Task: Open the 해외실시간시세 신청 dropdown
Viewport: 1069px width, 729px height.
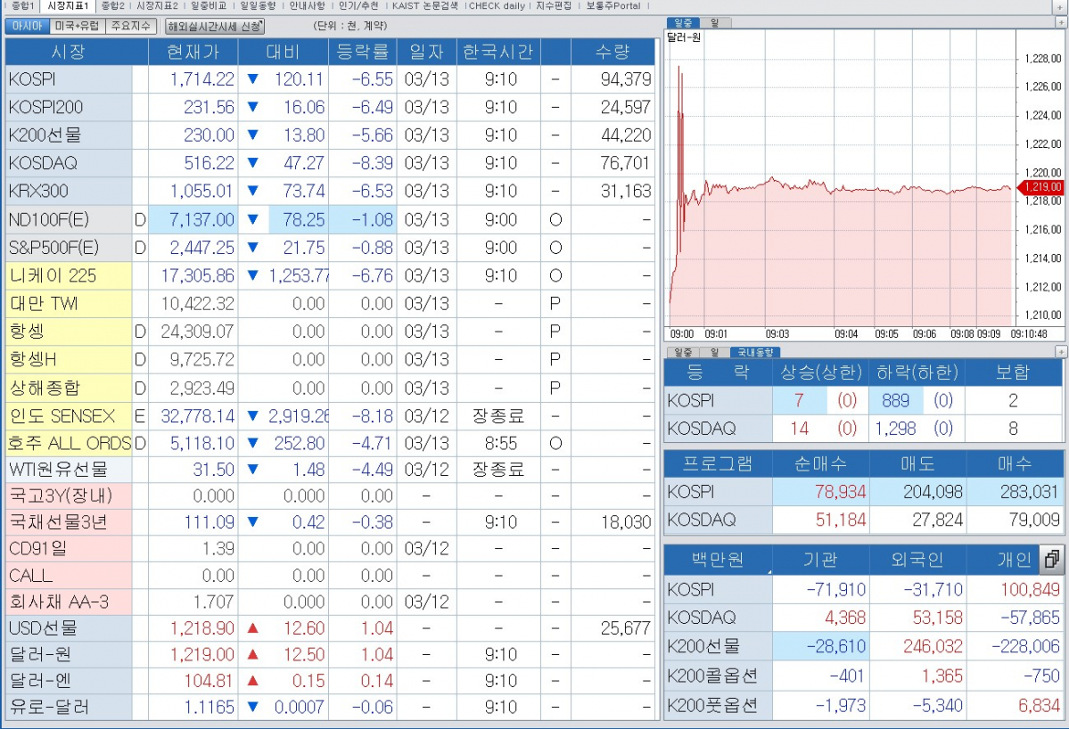Action: tap(215, 26)
